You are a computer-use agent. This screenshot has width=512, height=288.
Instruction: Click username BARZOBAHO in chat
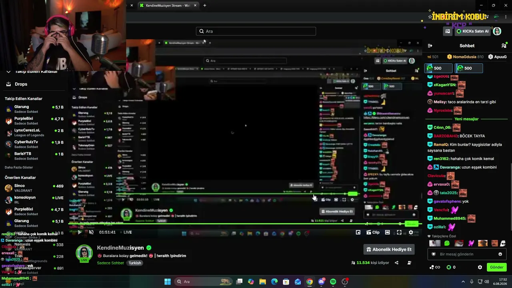tap(446, 136)
